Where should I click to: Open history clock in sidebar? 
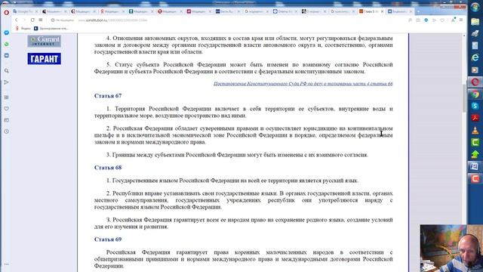click(x=7, y=131)
